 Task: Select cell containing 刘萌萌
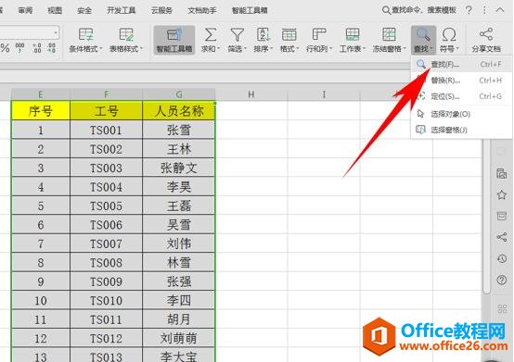click(179, 338)
